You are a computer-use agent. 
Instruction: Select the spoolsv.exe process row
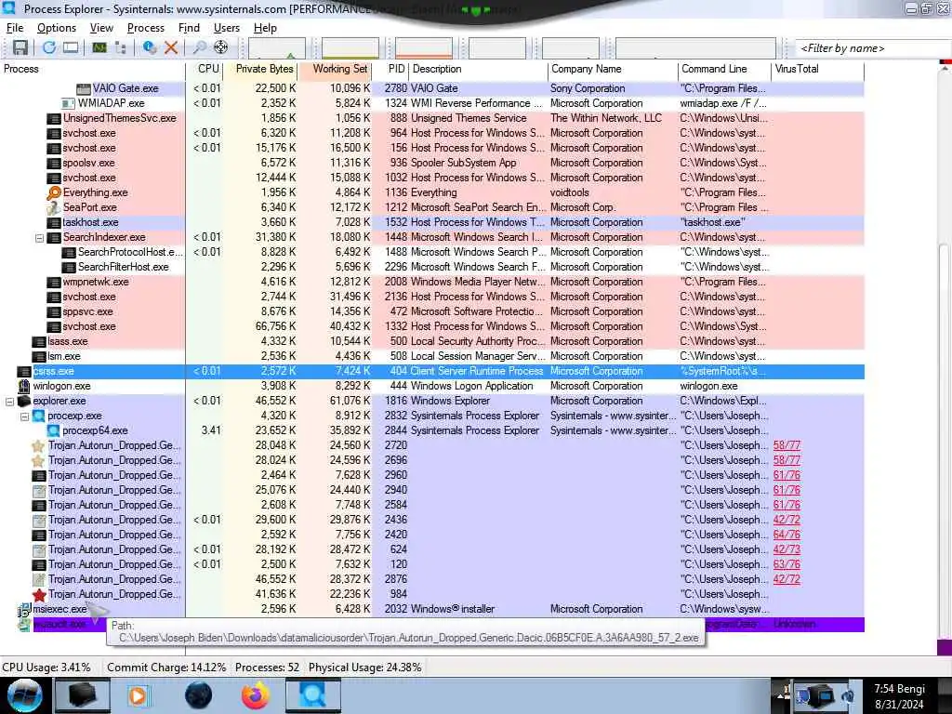(x=432, y=164)
